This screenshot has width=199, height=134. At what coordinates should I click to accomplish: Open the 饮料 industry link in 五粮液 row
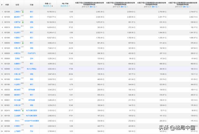tap(32, 58)
